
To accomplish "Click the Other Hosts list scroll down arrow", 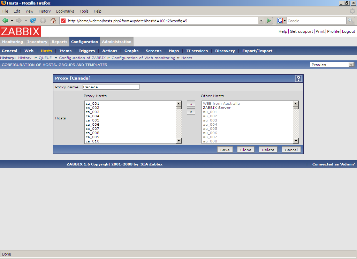I will pyautogui.click(x=296, y=141).
